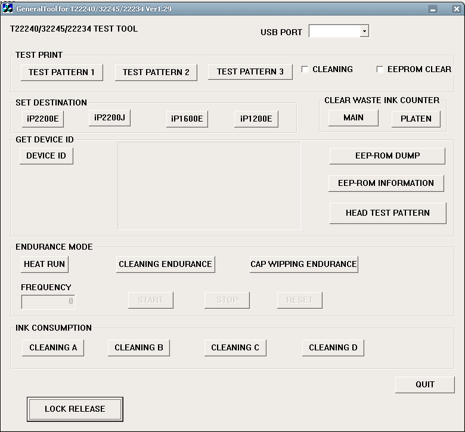Set destination to iP1200E
Viewport: 465px width, 432px height.
256,119
